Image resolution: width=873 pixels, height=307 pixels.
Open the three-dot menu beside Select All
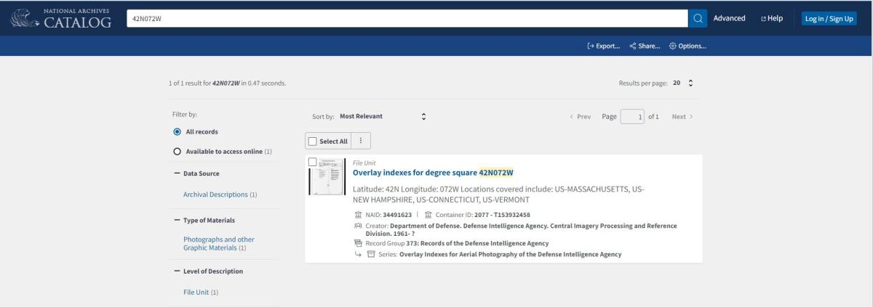tap(362, 141)
